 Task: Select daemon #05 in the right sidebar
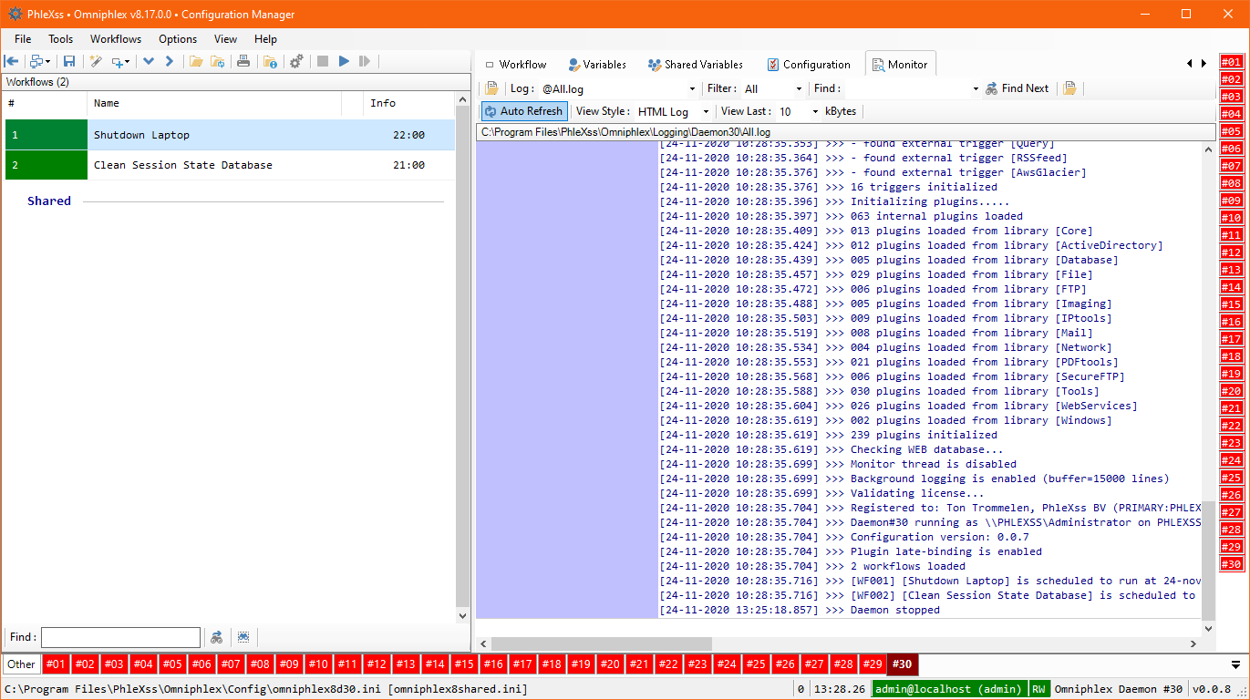click(x=1232, y=131)
